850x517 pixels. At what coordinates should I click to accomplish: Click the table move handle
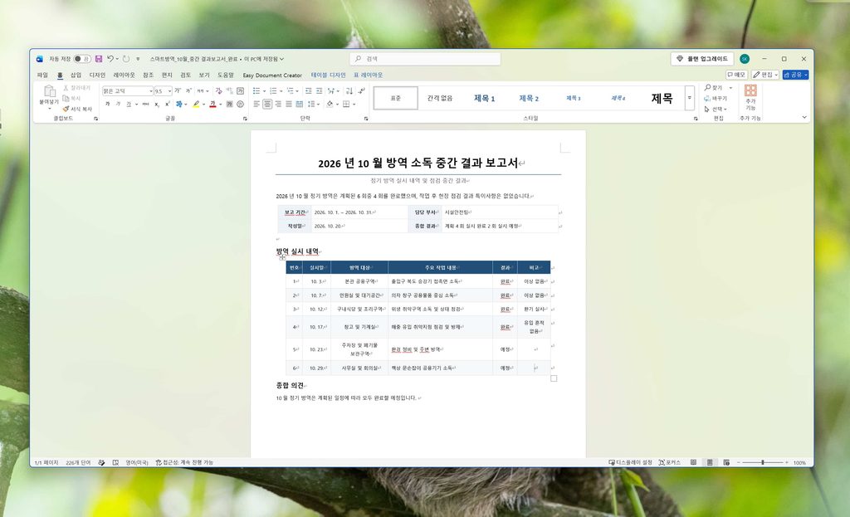282,257
